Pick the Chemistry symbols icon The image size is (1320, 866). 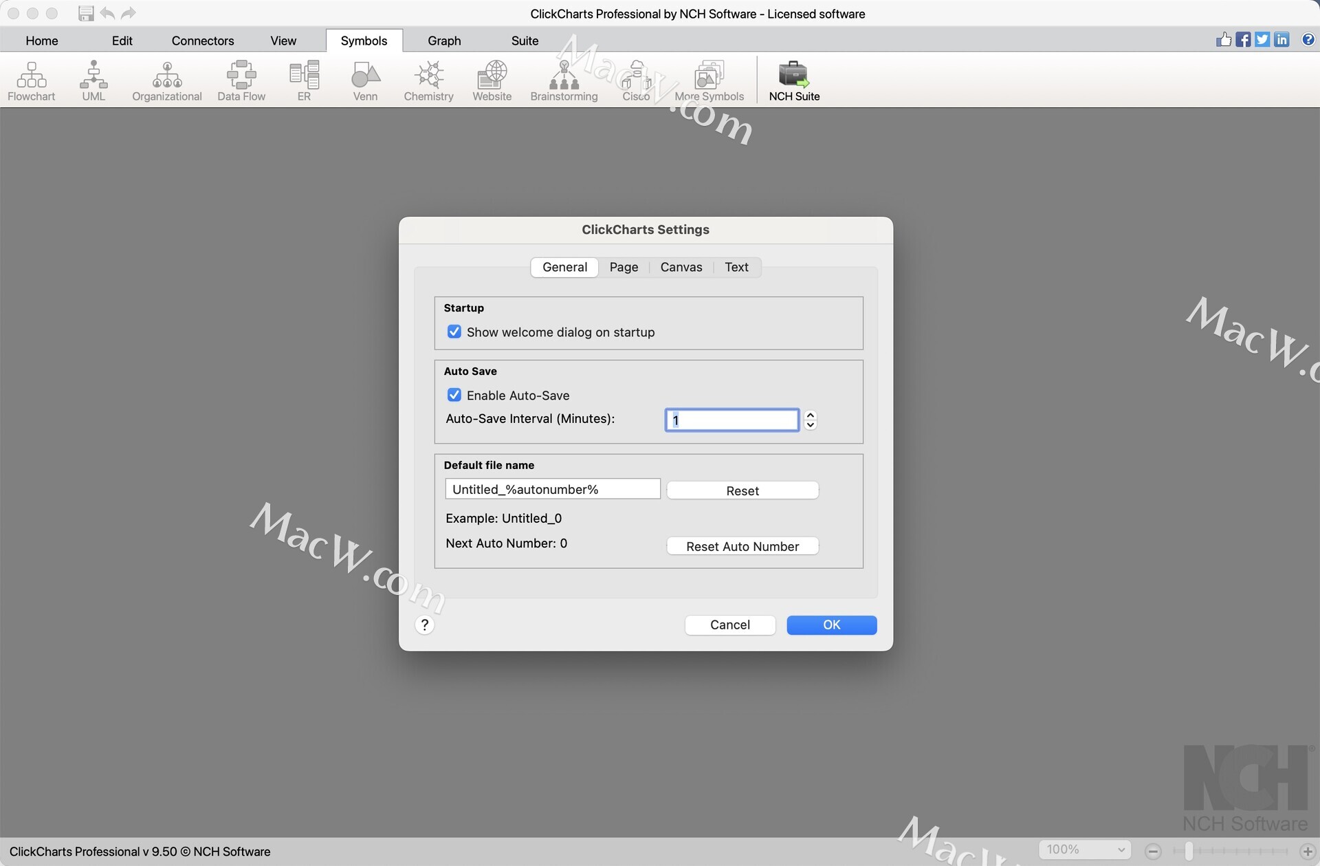[428, 80]
